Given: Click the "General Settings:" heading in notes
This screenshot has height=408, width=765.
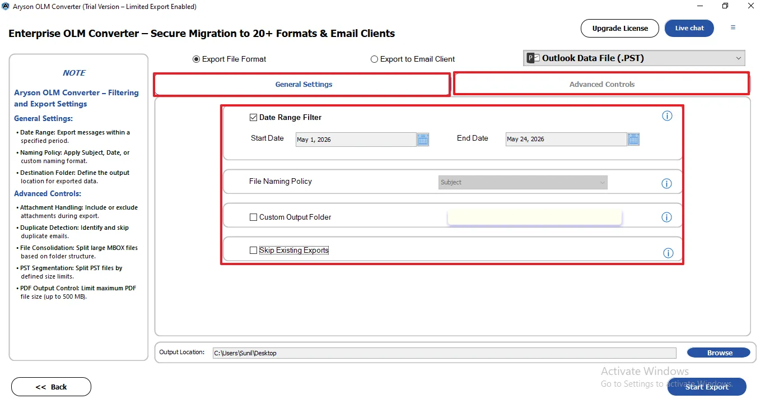Looking at the screenshot, I should 43,118.
